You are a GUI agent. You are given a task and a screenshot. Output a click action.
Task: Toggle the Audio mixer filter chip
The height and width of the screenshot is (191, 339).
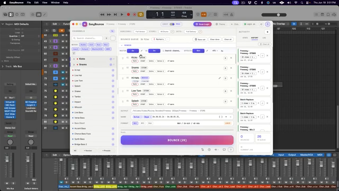click(x=83, y=45)
